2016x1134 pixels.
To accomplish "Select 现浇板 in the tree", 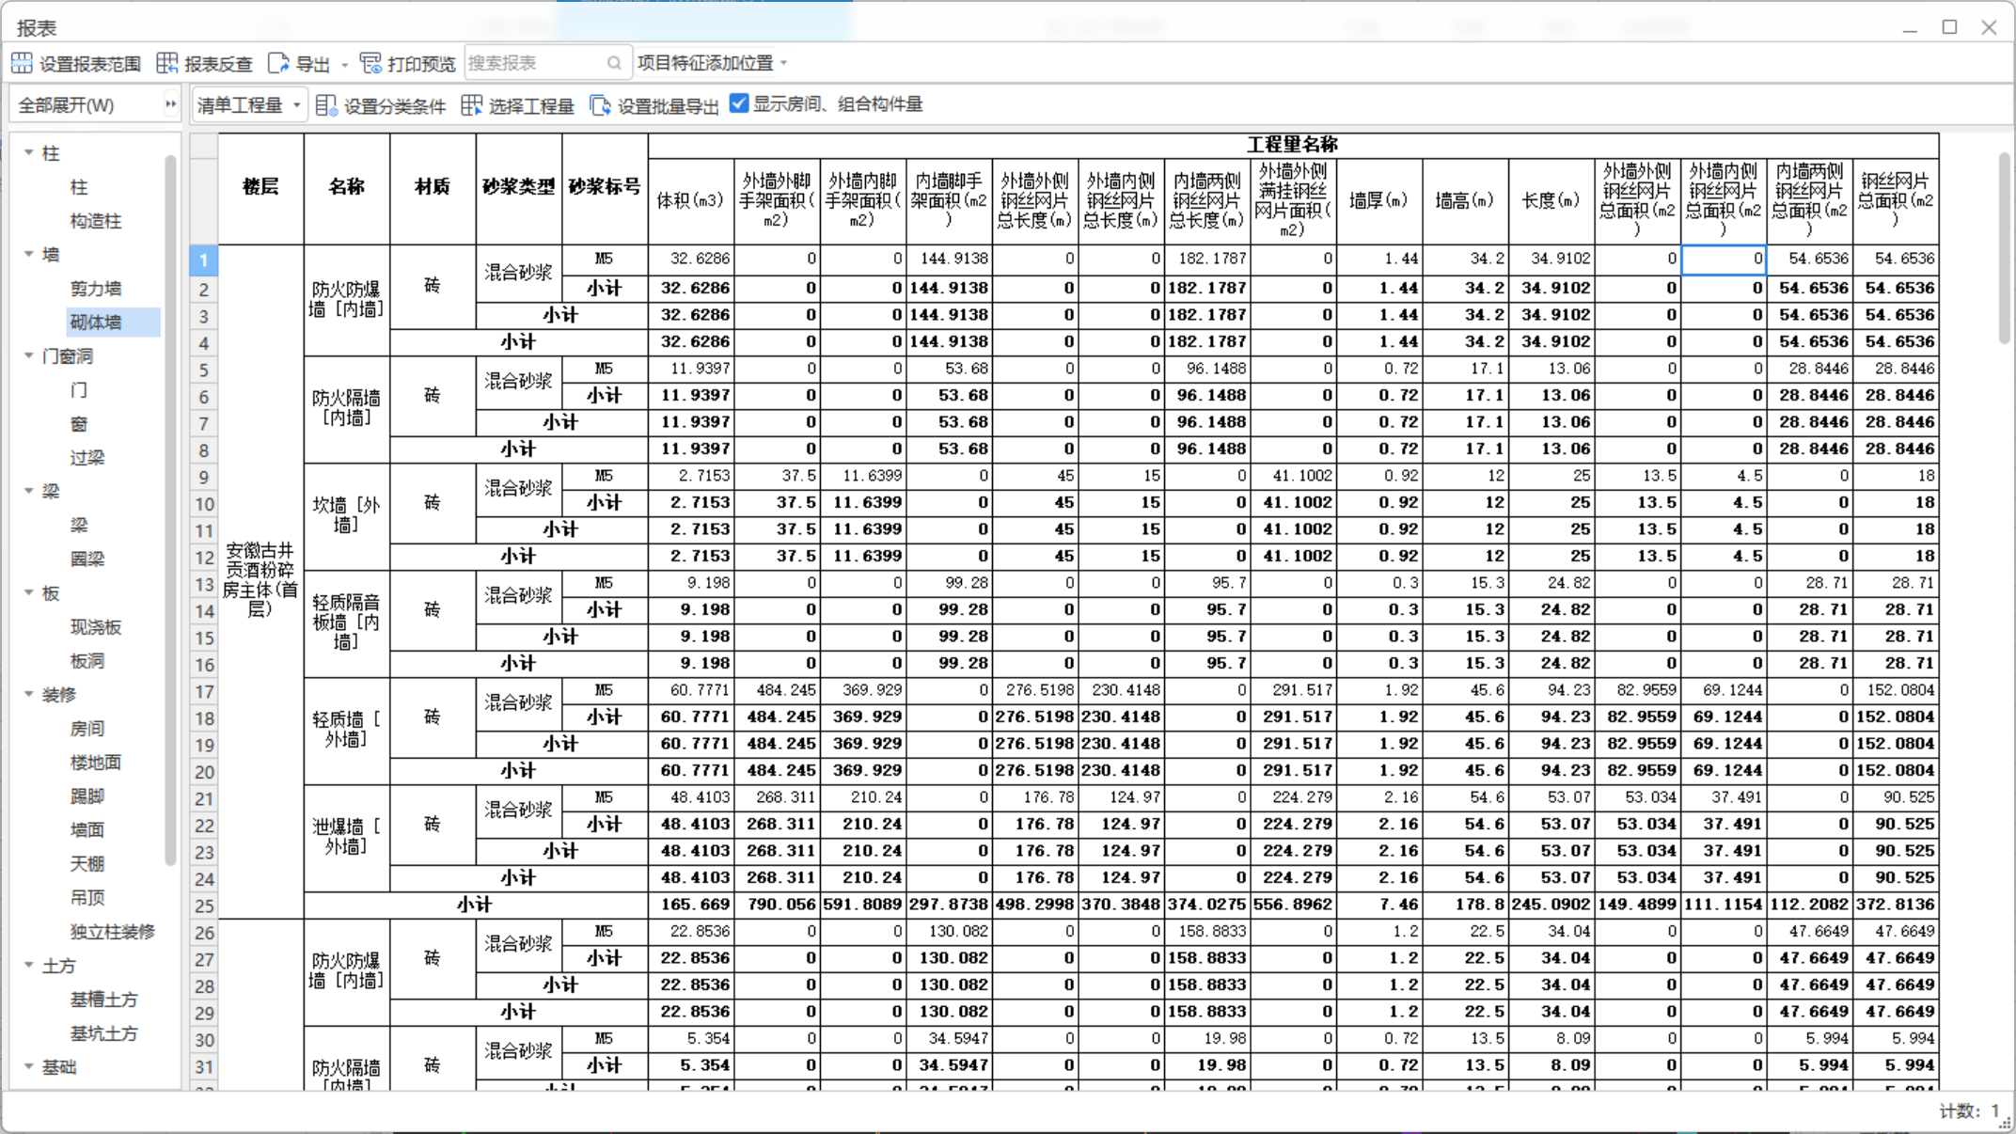I will [96, 627].
